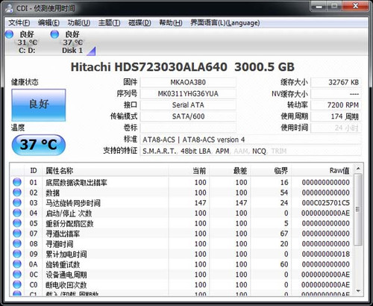Click raw value 000C025701C5

coord(326,203)
